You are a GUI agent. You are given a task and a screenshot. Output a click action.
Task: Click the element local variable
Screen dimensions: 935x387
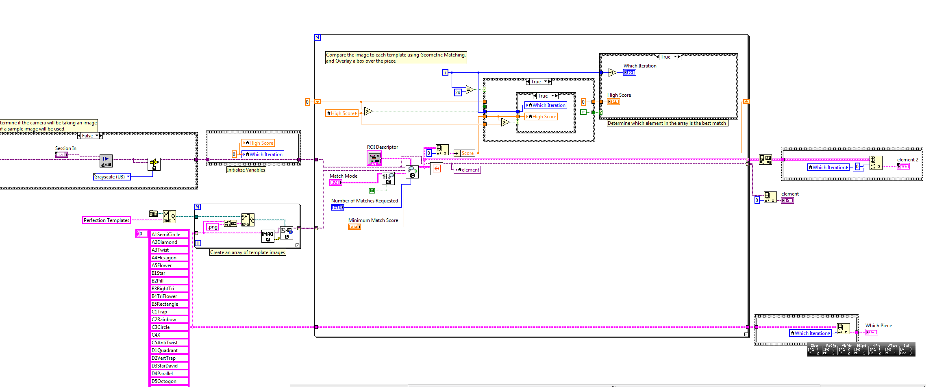(x=467, y=170)
